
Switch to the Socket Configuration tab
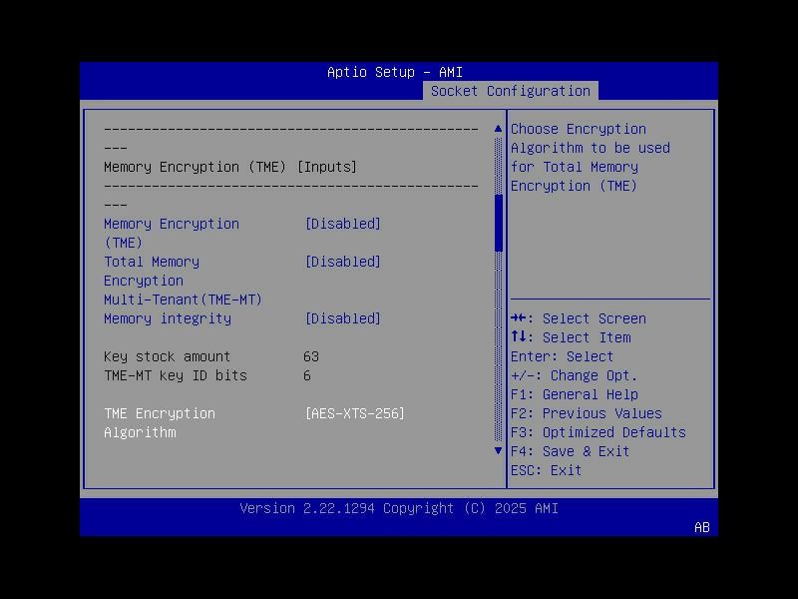512,91
